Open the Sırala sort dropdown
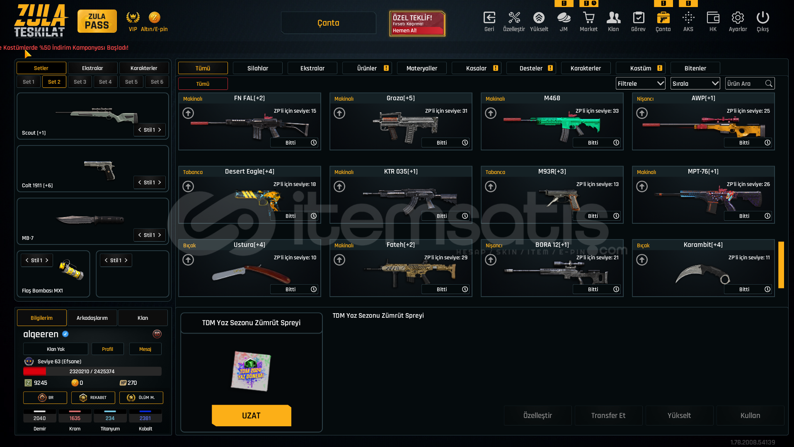Viewport: 794px width, 447px height. point(695,84)
